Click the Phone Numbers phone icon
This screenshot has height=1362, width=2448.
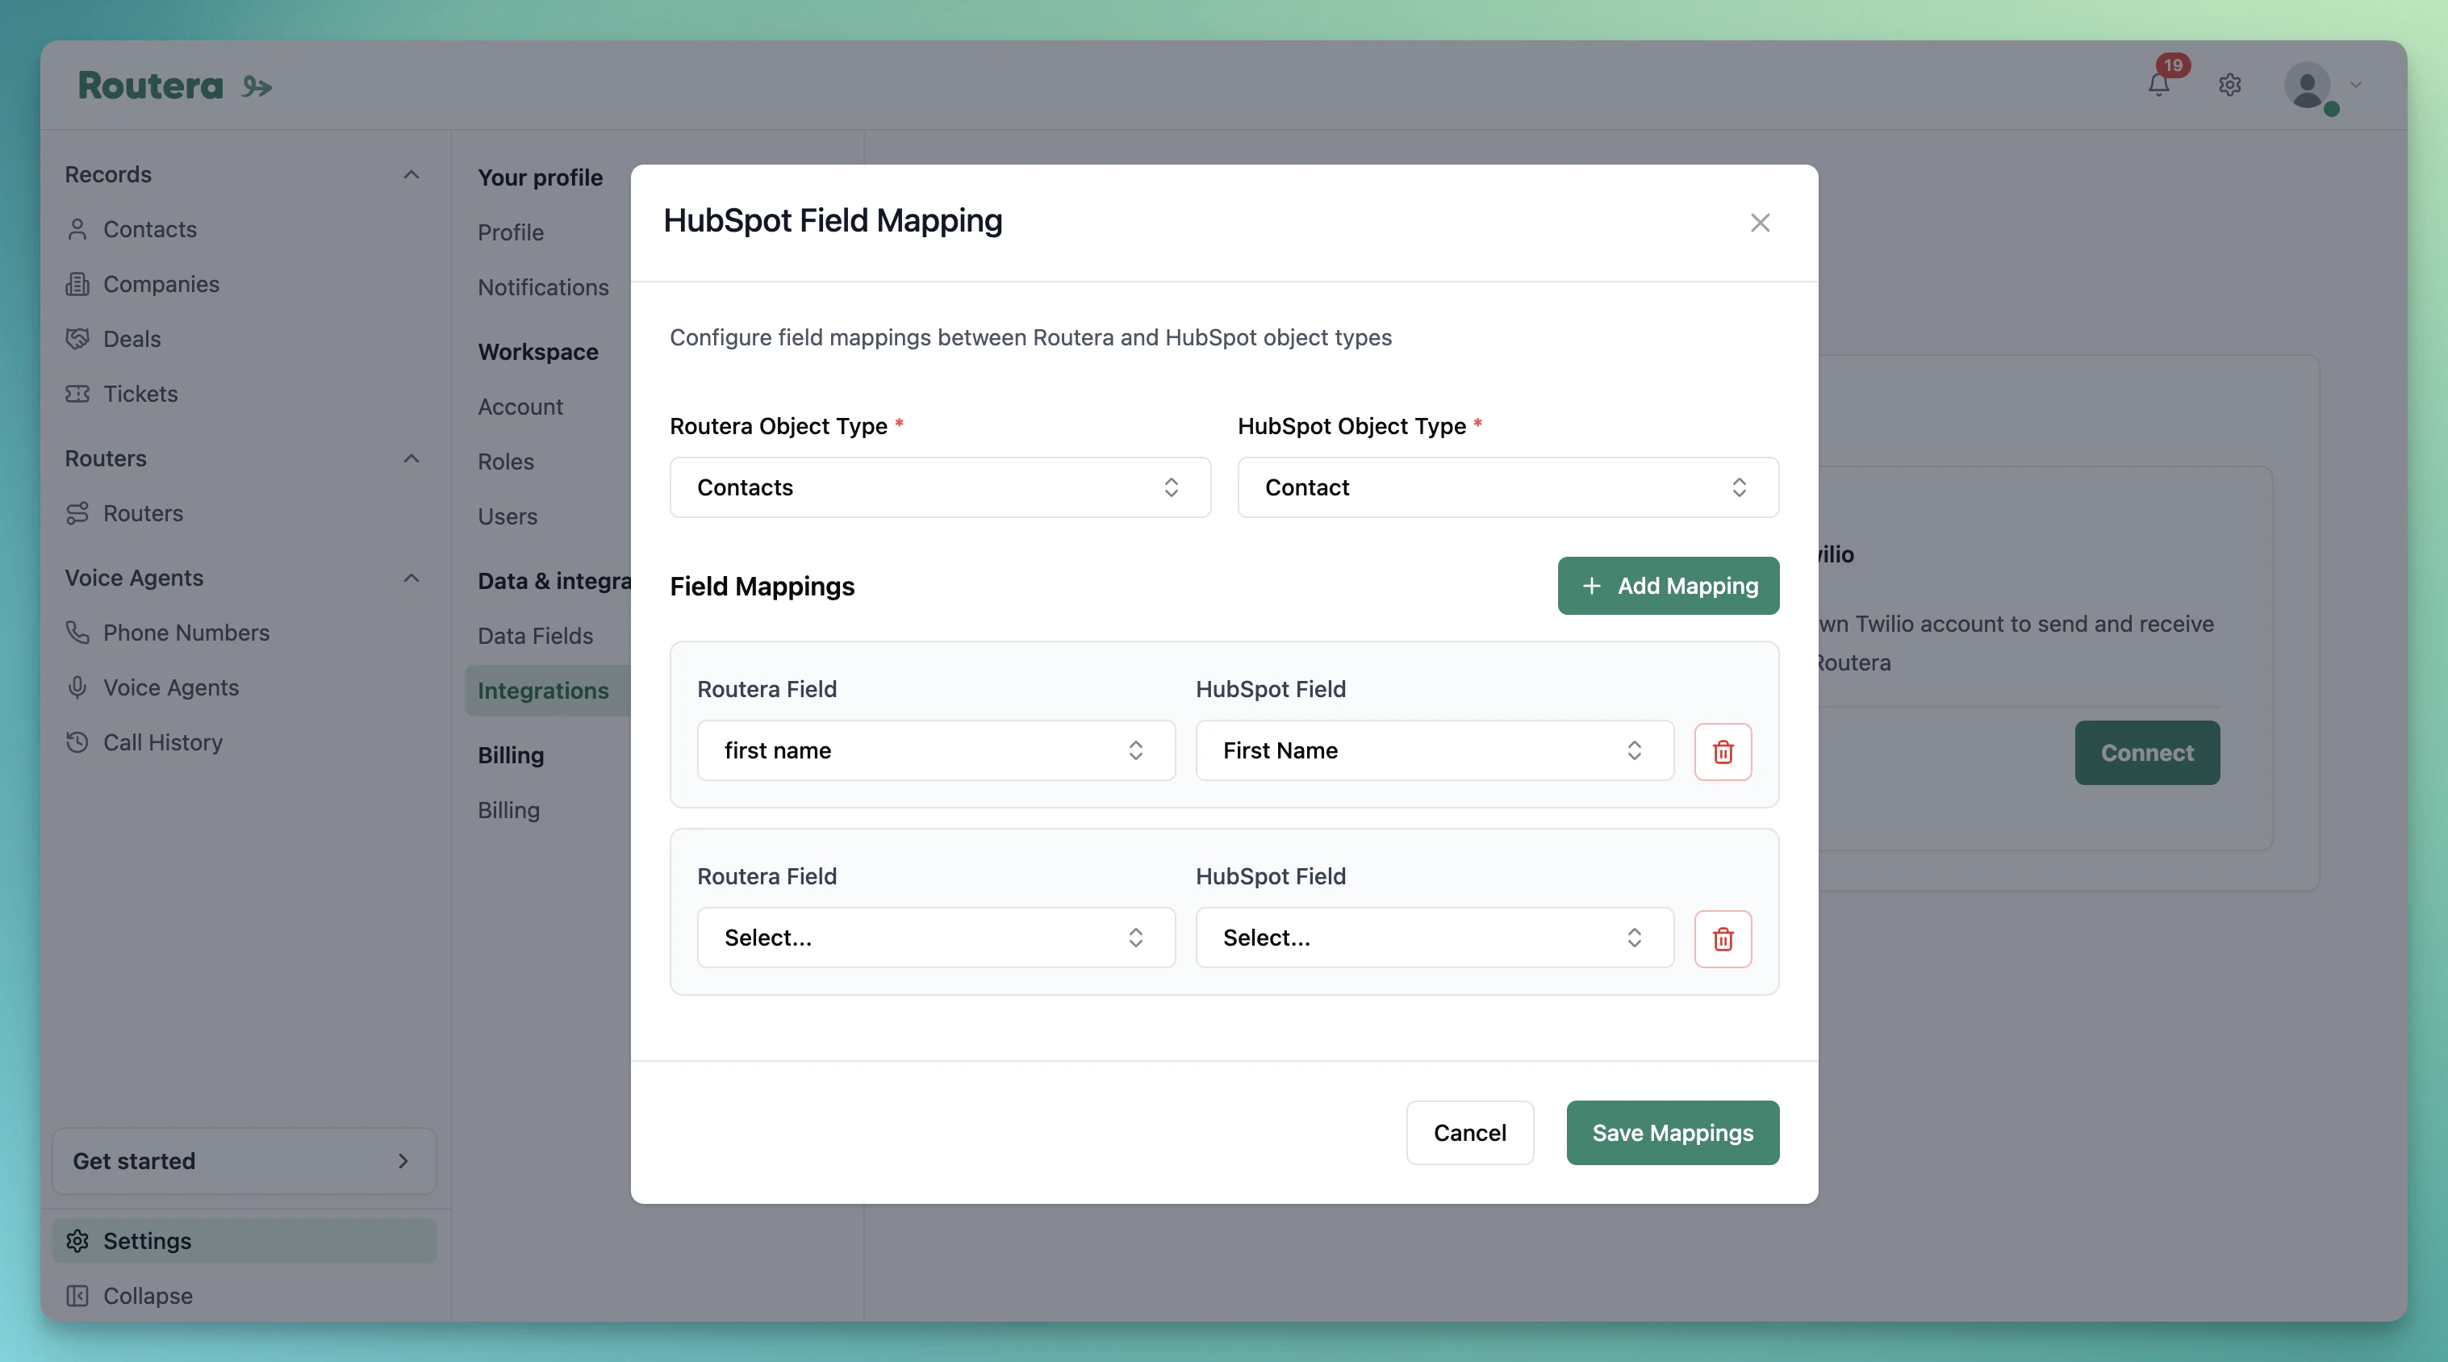point(78,632)
